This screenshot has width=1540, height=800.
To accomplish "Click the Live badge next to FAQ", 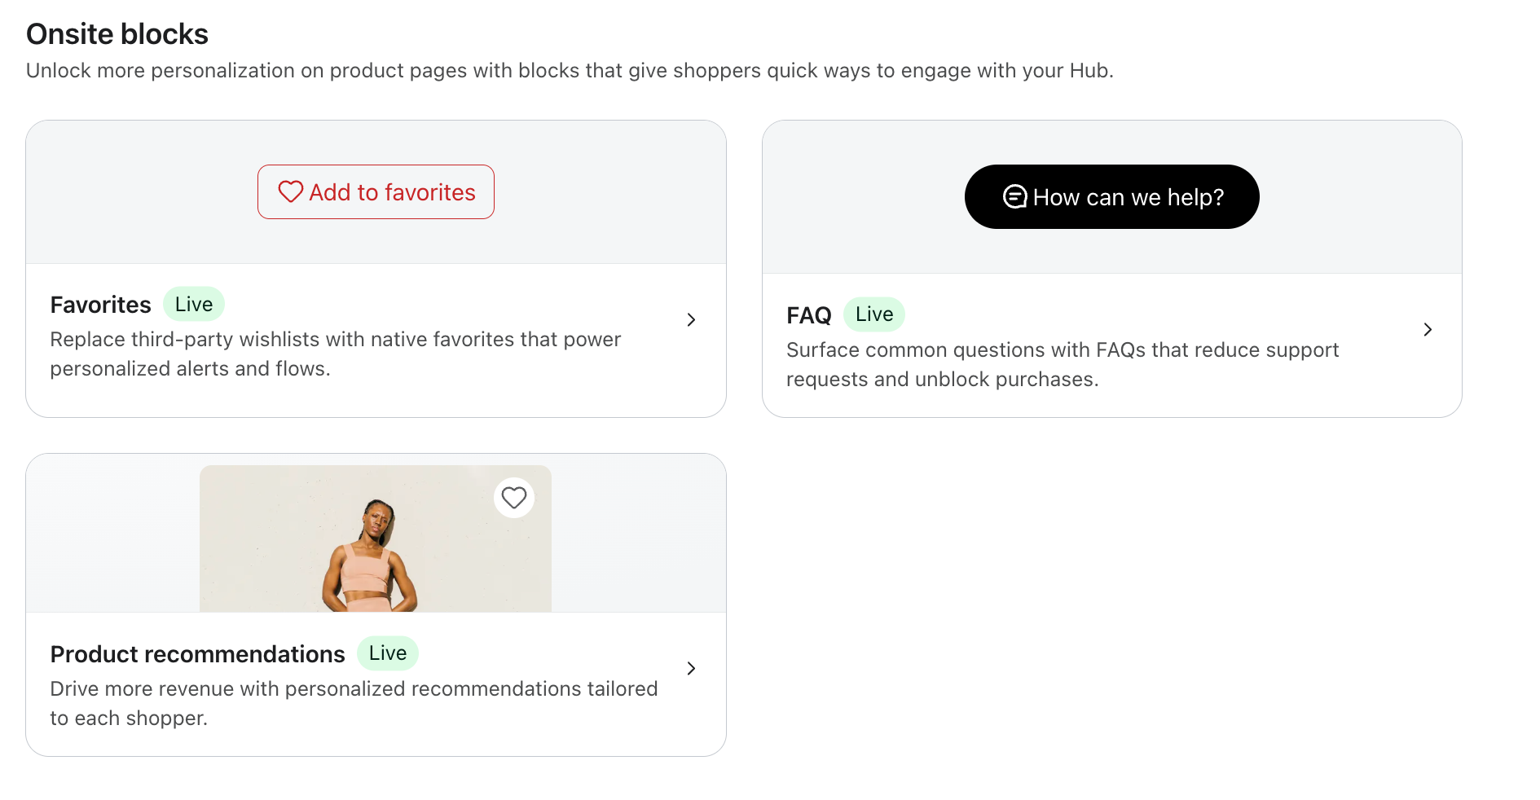I will (x=874, y=314).
